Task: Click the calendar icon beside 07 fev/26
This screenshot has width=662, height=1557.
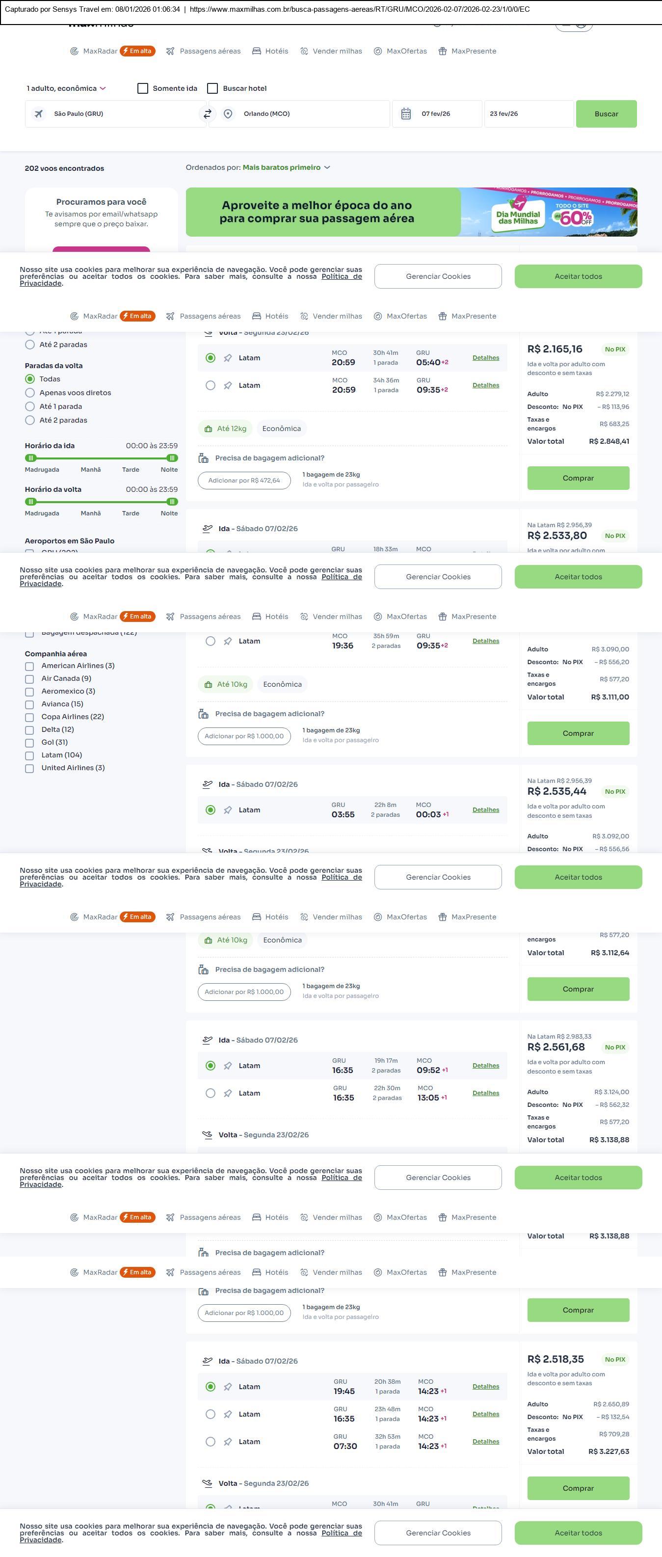Action: click(406, 113)
